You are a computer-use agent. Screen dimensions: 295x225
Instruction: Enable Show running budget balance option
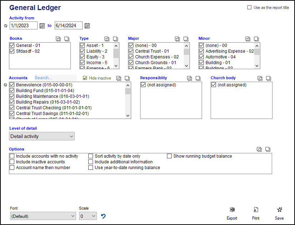(x=169, y=156)
